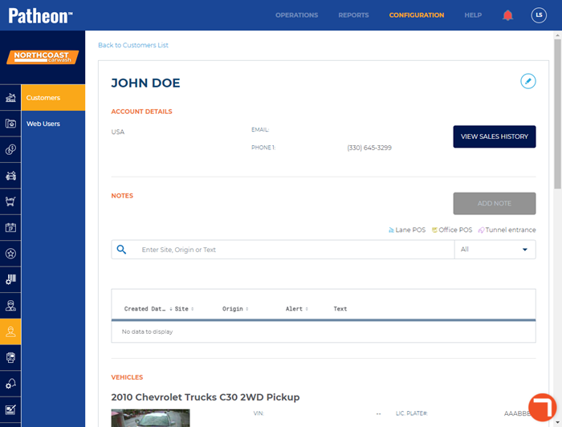Open the shopping cart sidebar icon
562x427 pixels.
click(10, 201)
